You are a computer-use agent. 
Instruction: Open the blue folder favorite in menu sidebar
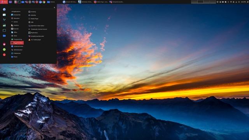[4, 36]
